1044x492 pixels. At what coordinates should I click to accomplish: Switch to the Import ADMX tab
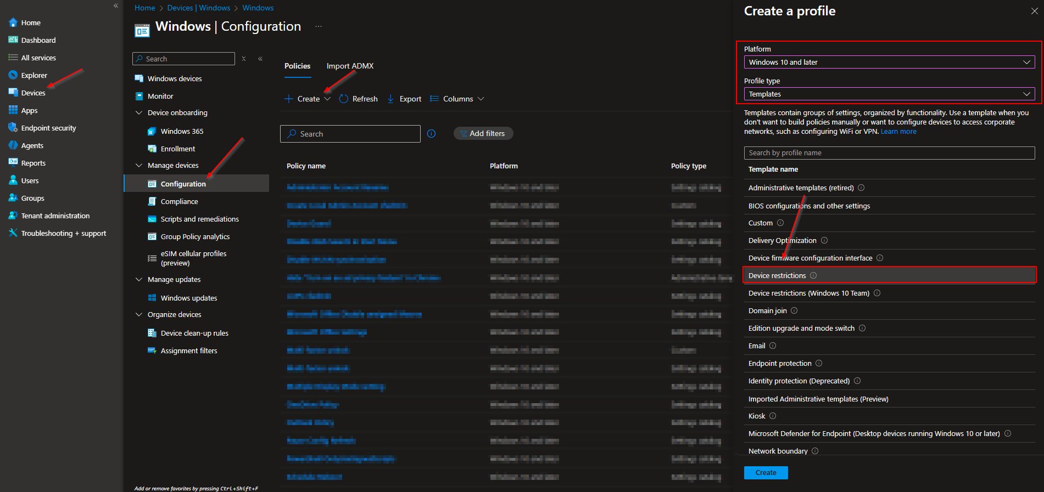[350, 66]
